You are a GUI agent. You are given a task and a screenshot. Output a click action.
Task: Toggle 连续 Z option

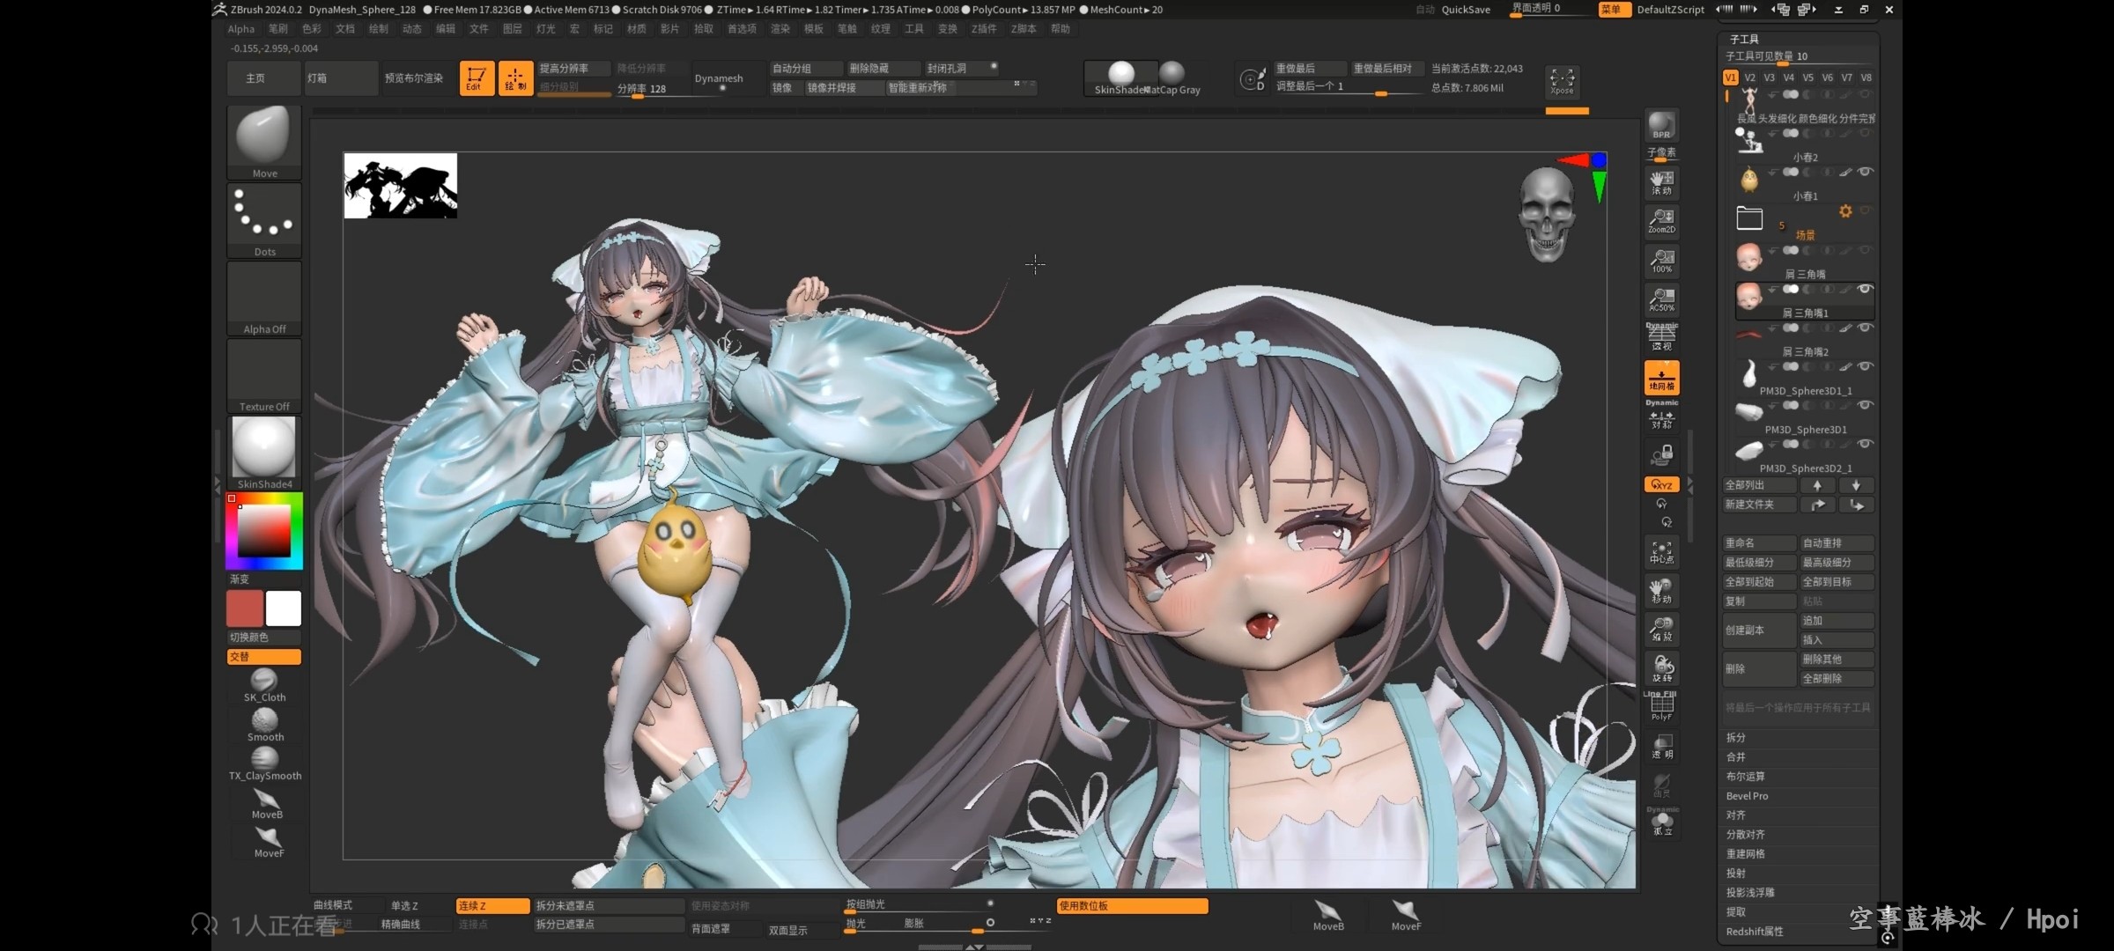492,905
